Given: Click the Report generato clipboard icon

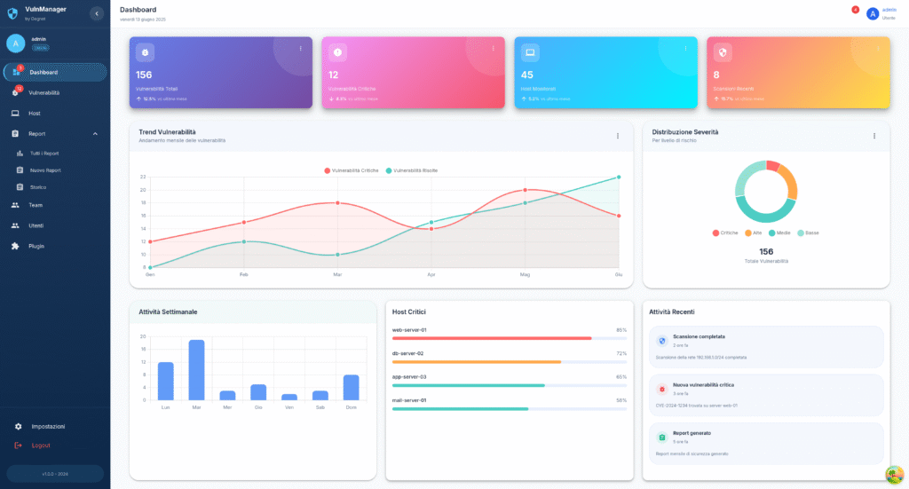Looking at the screenshot, I should coord(662,438).
